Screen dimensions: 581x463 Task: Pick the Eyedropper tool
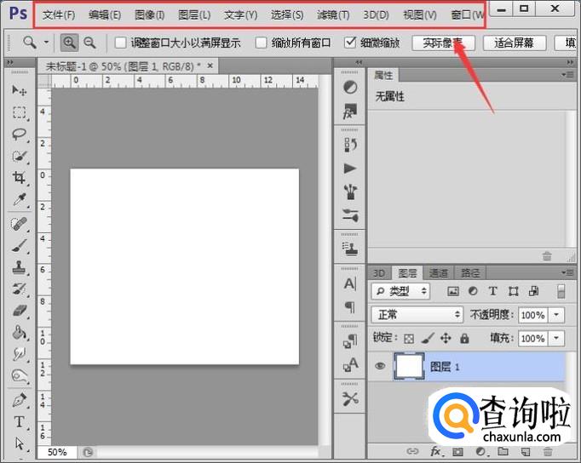tap(19, 200)
